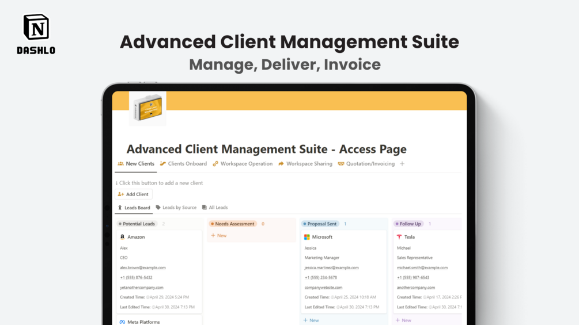
Task: Switch to Leads by Source view
Action: [176, 208]
